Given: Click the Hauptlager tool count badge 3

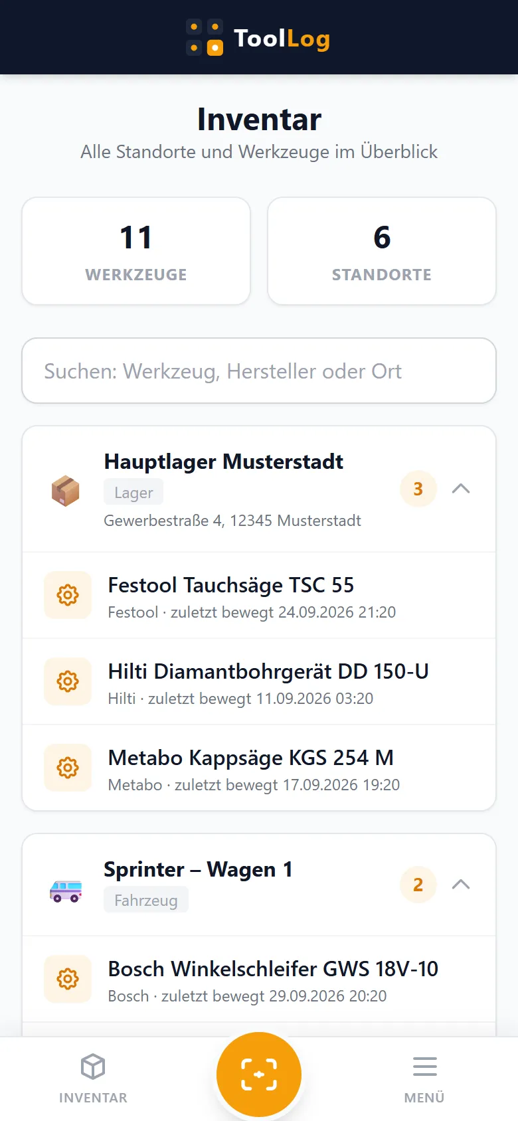Looking at the screenshot, I should tap(418, 489).
